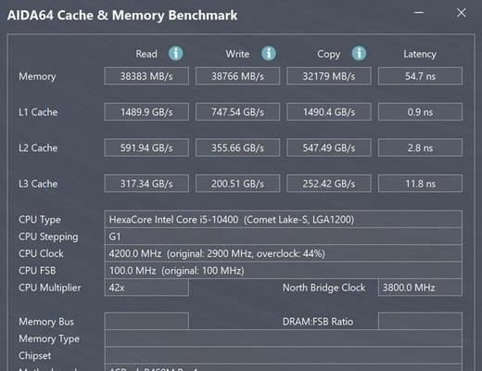
Task: Click the L1 Cache Read 1489.9 GB/s field
Action: click(x=146, y=112)
